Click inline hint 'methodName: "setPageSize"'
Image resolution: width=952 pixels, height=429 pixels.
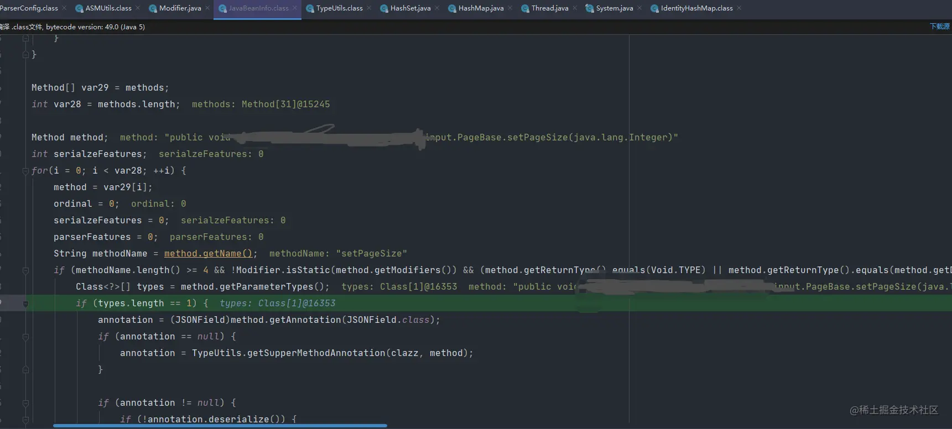point(338,253)
